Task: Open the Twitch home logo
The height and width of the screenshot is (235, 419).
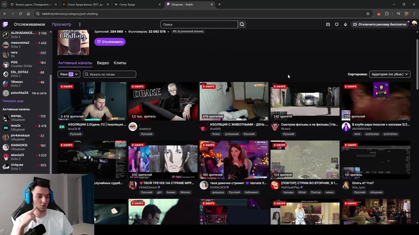Action: click(5, 24)
